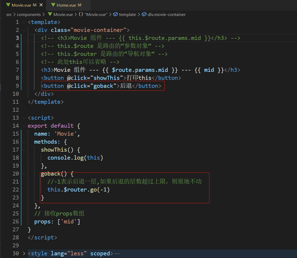This screenshot has height=258, width=297.
Task: Click line number 9 in the gutter
Action: pos(17,86)
